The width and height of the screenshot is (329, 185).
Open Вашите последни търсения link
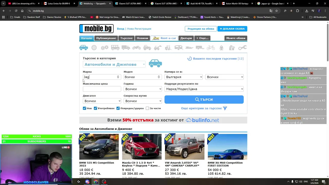click(x=215, y=59)
